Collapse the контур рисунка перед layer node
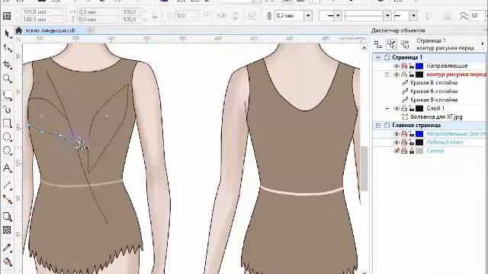488x274 pixels. 387,75
